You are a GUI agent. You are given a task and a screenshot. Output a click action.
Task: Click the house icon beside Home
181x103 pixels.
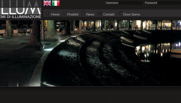pyautogui.click(x=47, y=13)
